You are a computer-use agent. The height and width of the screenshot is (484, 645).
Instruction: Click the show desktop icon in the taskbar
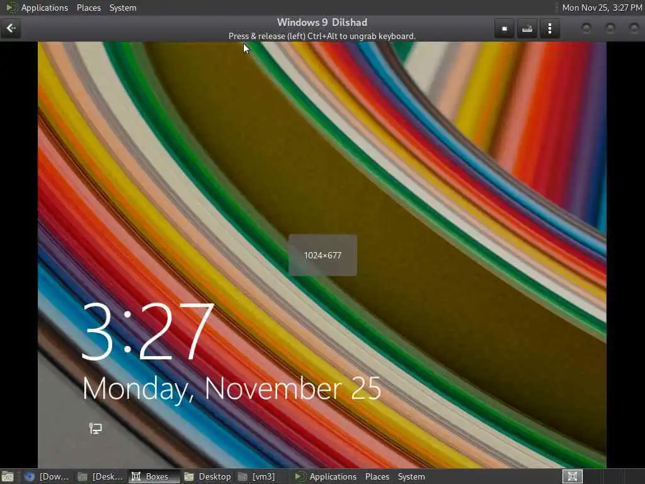8,476
